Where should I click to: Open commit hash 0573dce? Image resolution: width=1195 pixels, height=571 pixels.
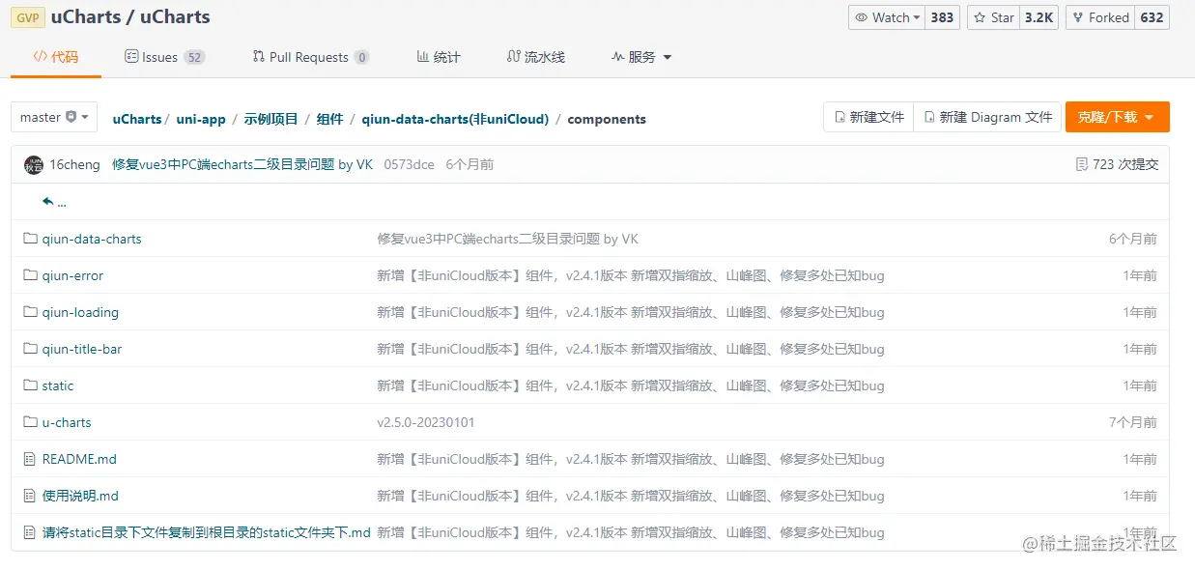pos(409,164)
